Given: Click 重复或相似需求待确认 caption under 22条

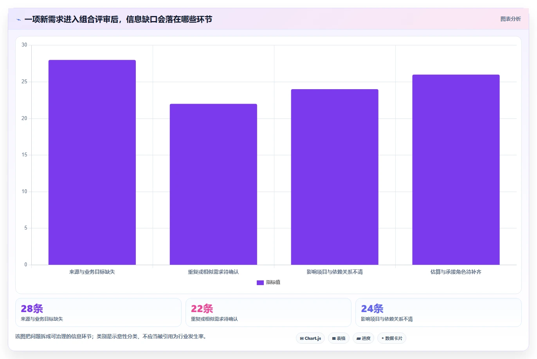Looking at the screenshot, I should (x=214, y=319).
